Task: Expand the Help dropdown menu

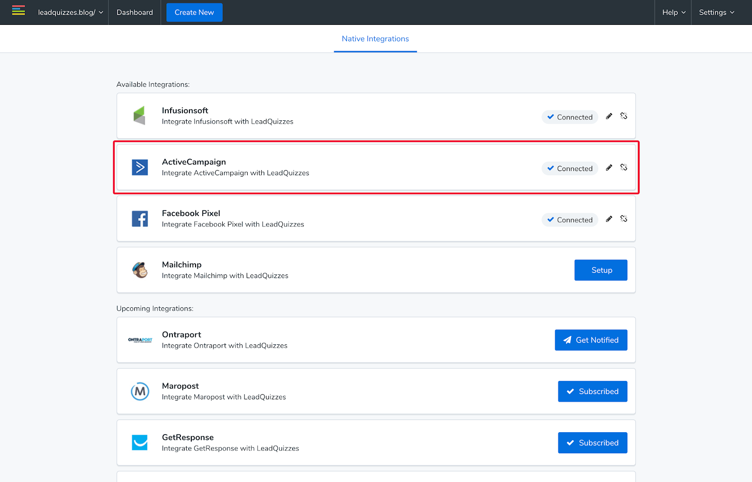Action: point(674,12)
